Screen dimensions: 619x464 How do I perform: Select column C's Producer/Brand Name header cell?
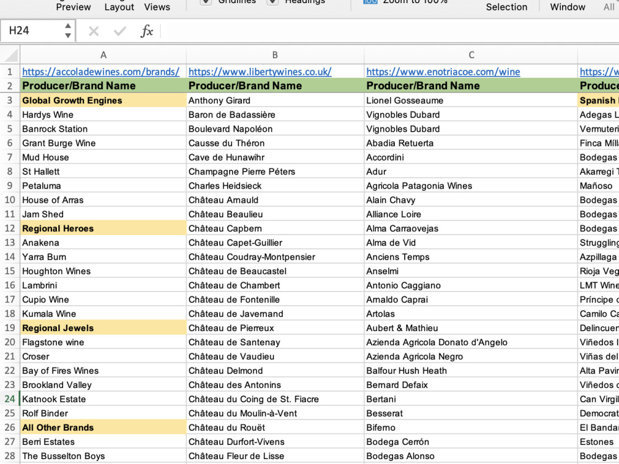(471, 85)
